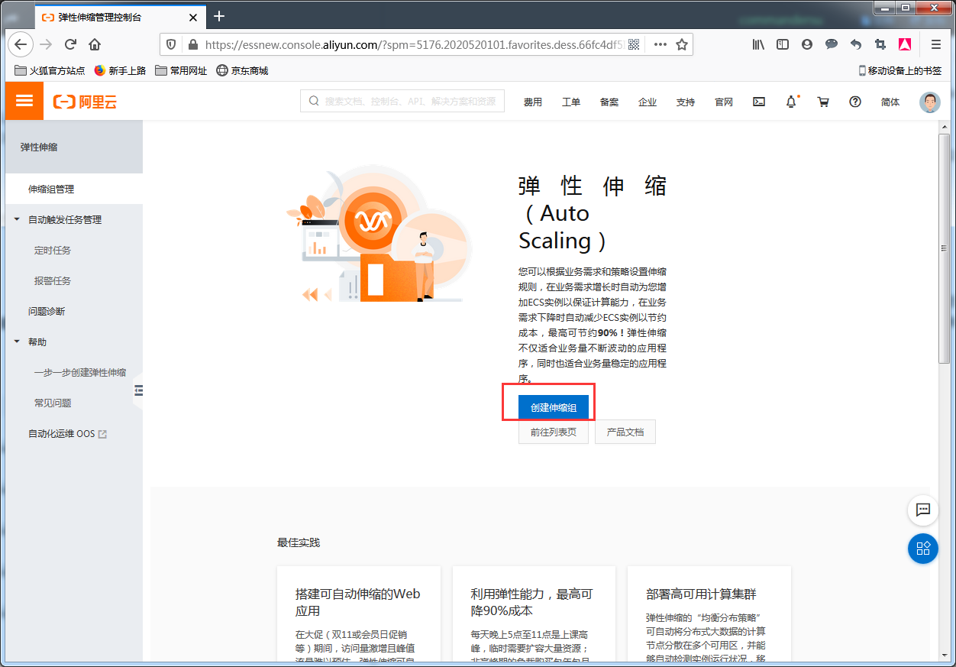Open the 产品文档 link button

click(x=625, y=432)
